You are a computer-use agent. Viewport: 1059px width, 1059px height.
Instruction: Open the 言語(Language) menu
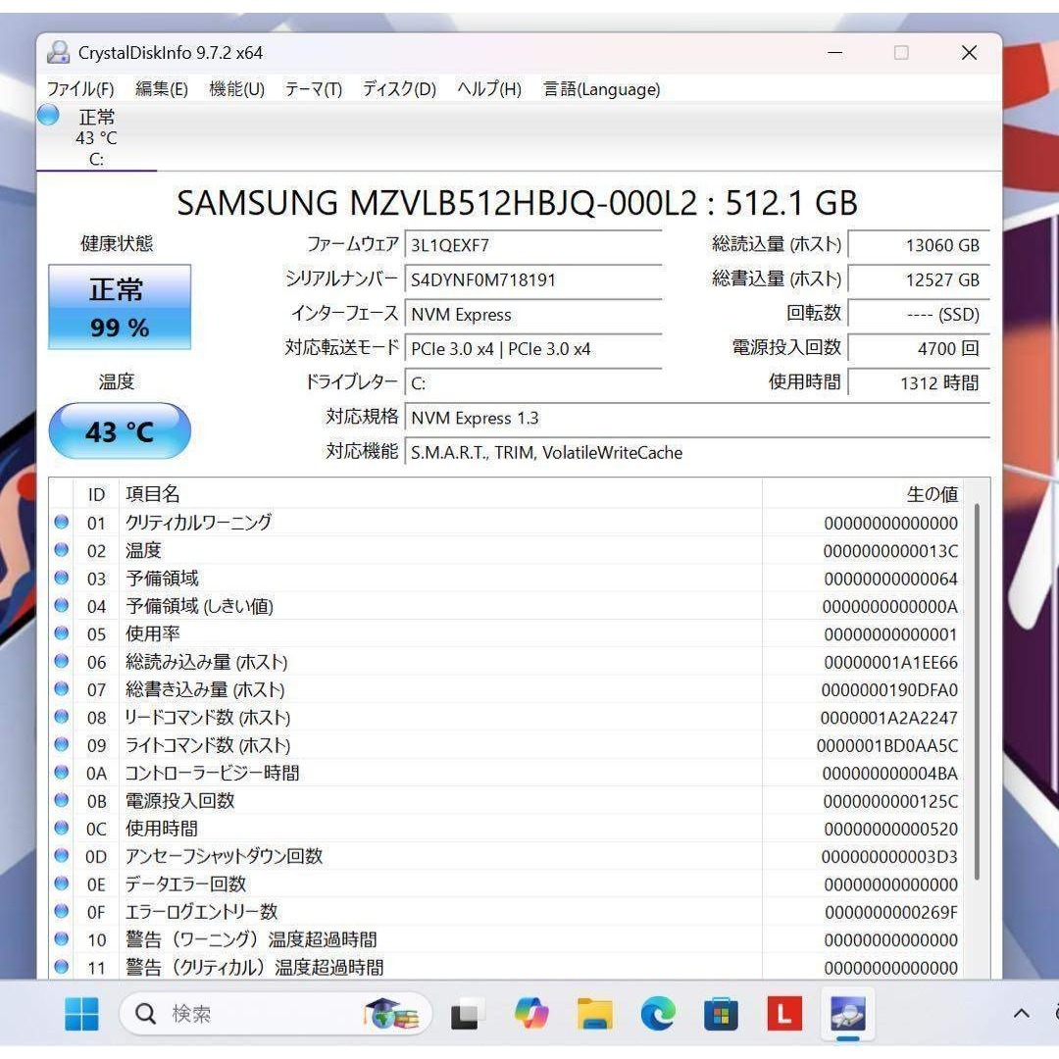(x=599, y=89)
